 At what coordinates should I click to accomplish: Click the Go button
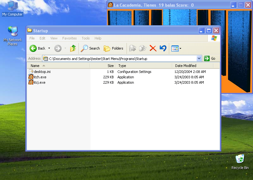[x=210, y=58]
